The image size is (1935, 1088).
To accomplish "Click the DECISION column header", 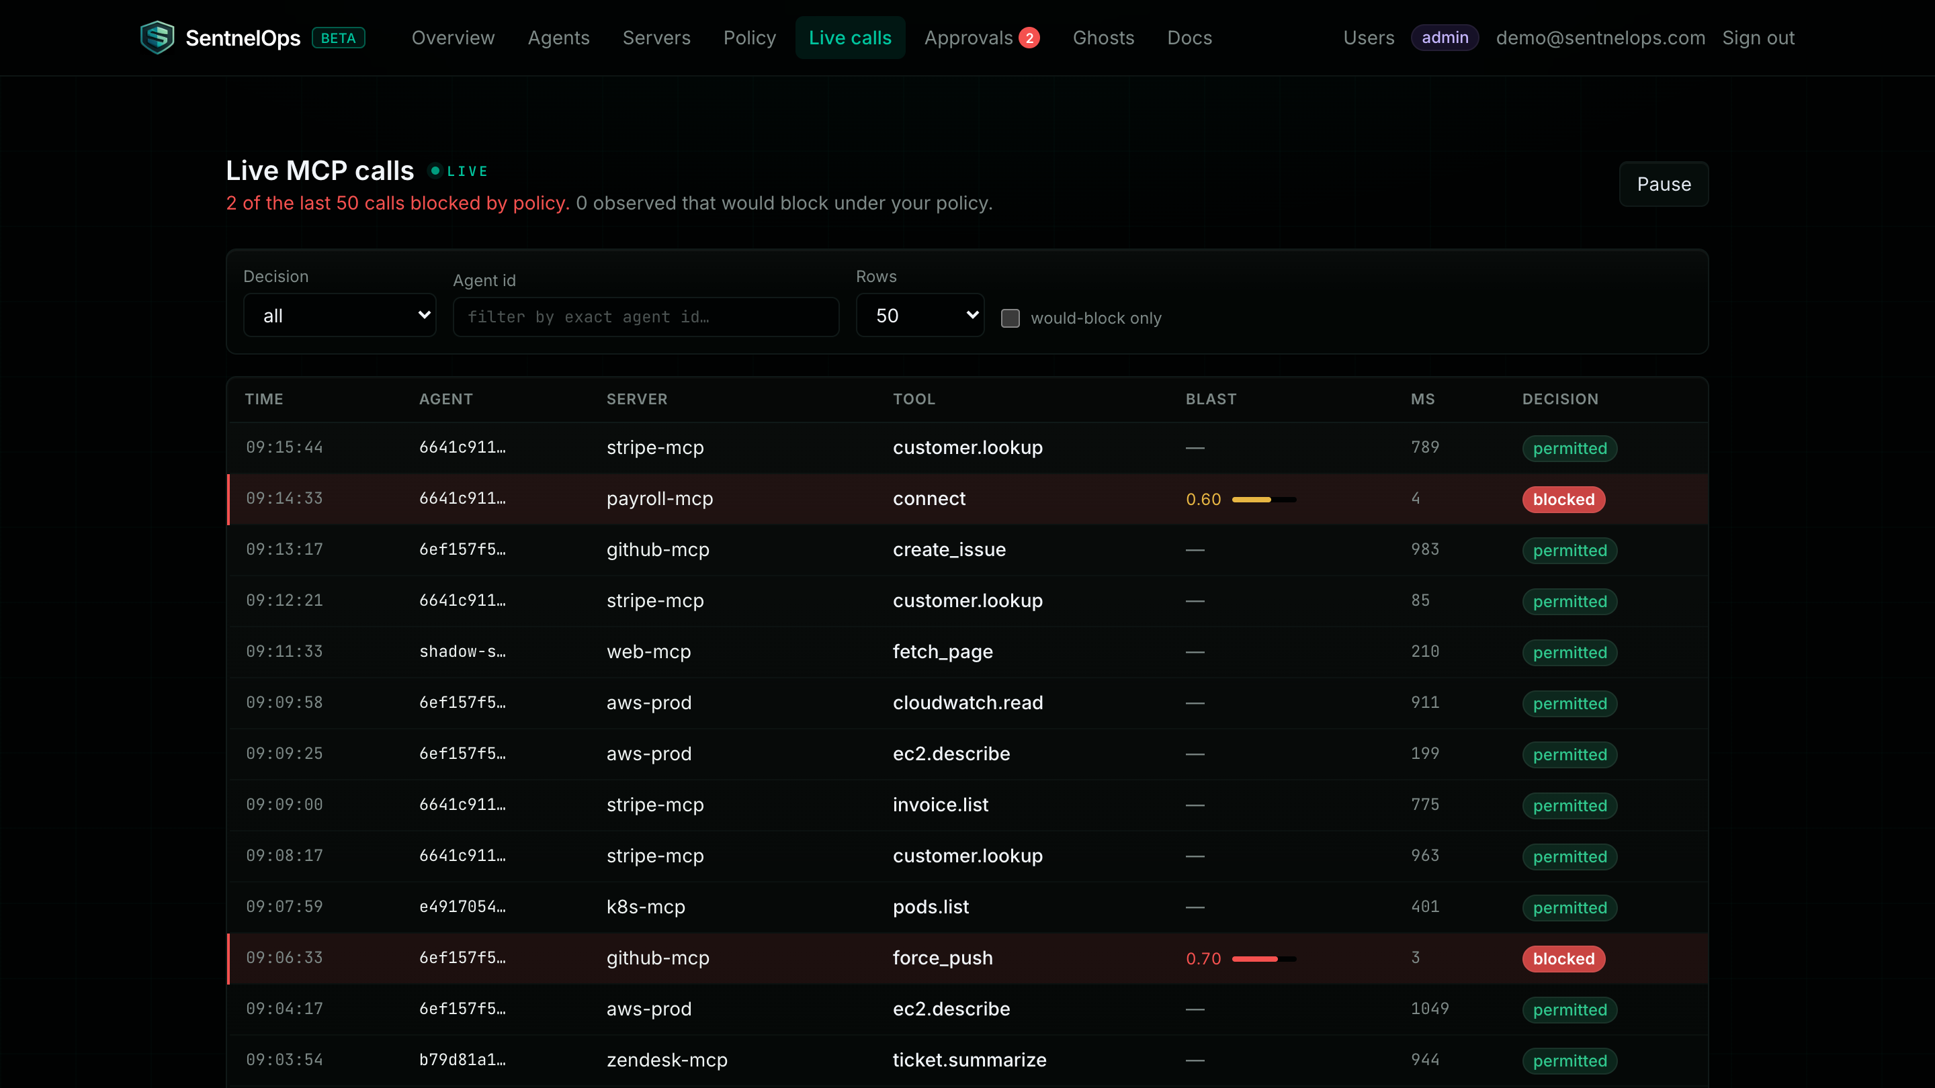I will tap(1560, 400).
